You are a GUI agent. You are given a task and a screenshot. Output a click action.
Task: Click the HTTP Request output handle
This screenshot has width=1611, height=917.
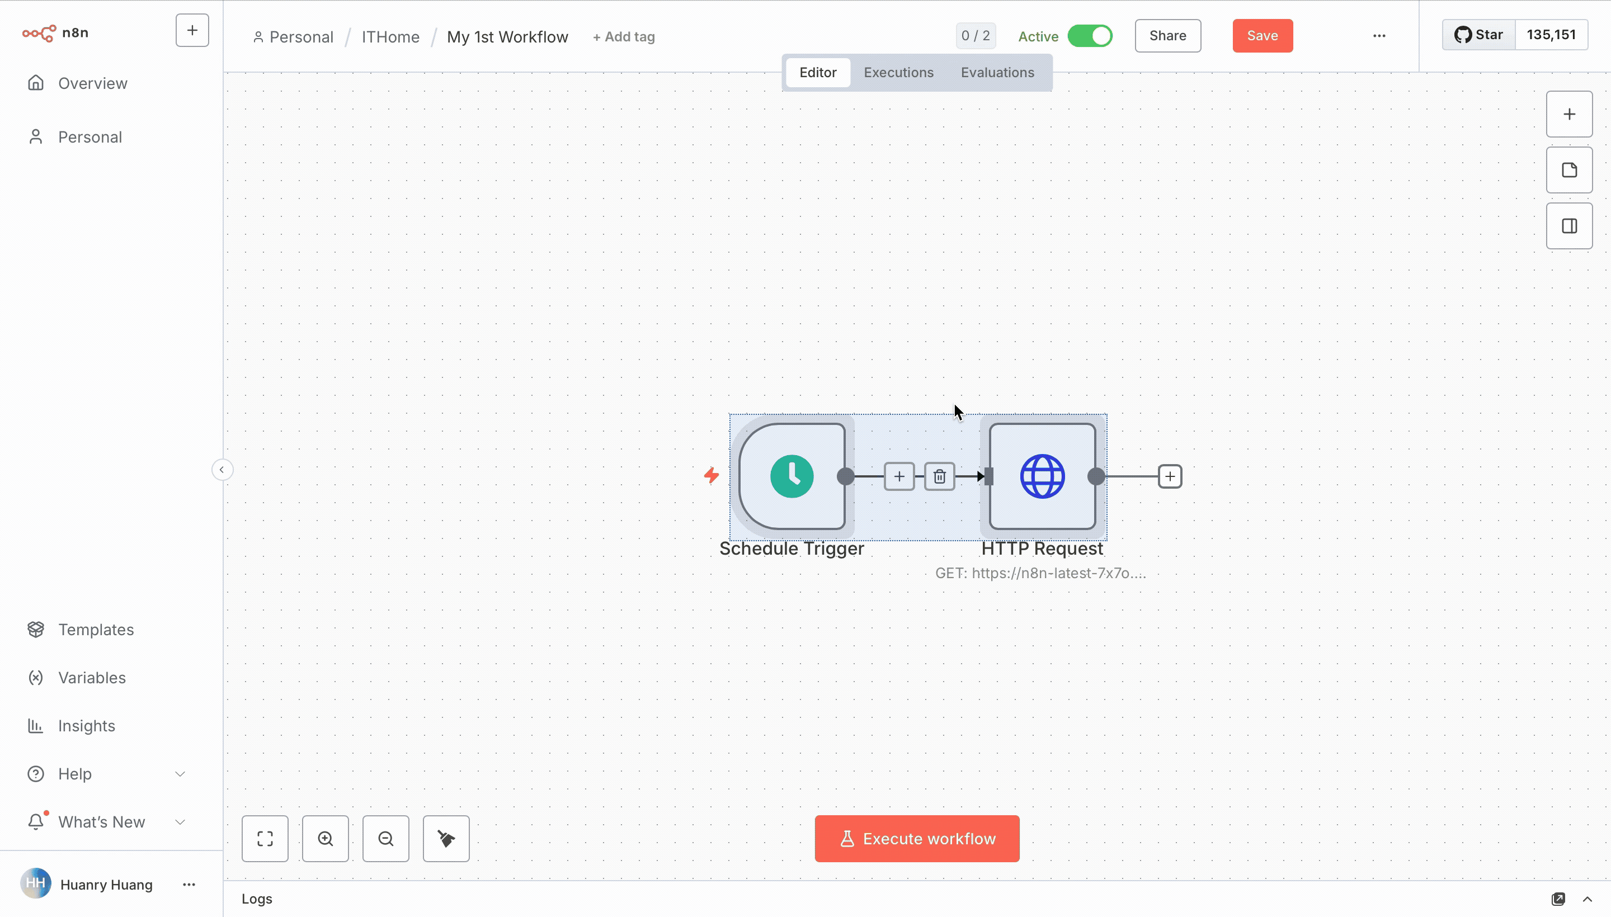pos(1096,477)
